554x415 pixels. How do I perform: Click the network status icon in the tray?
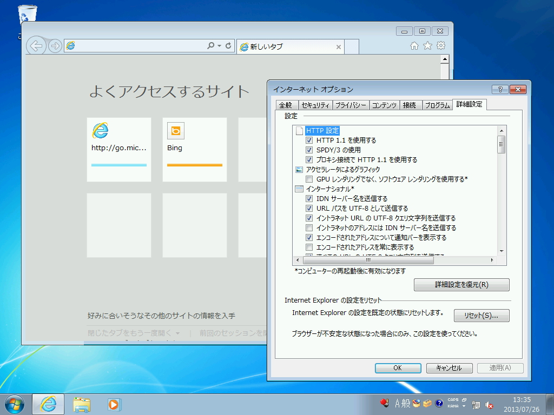pyautogui.click(x=477, y=404)
